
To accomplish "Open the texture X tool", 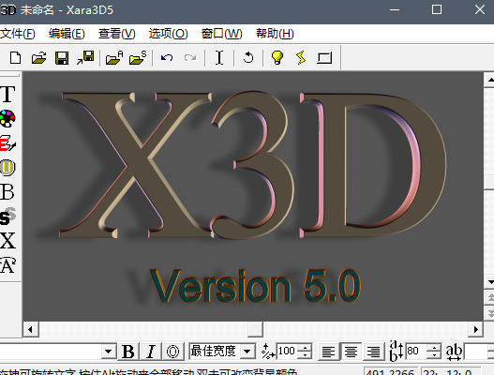I will coord(7,241).
